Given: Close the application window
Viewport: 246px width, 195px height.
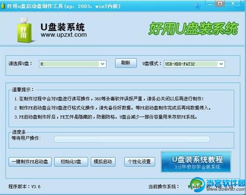Looking at the screenshot, I should tap(233, 4).
